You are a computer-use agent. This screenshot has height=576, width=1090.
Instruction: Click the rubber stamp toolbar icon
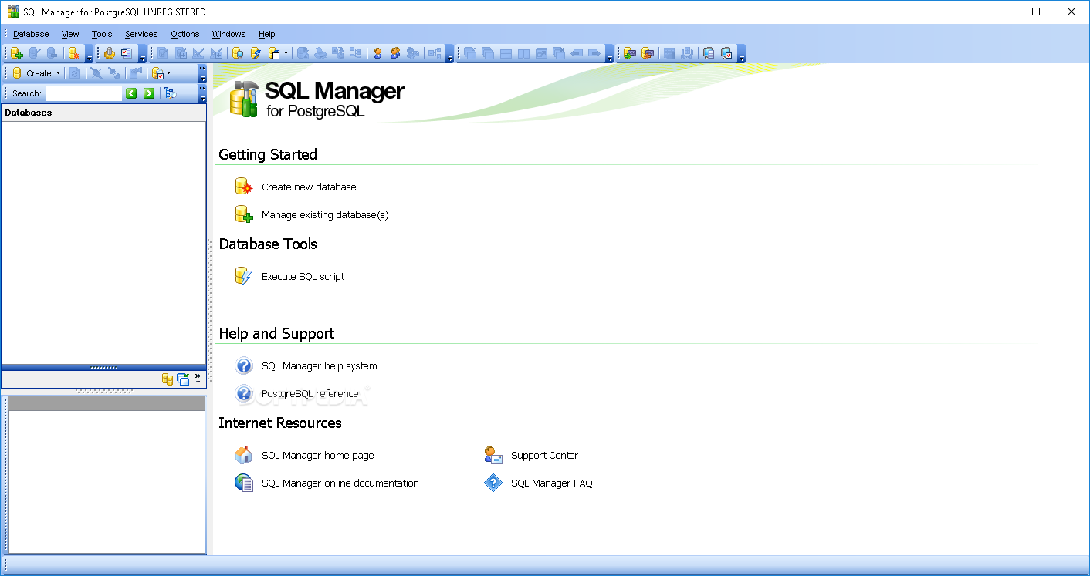pyautogui.click(x=109, y=53)
